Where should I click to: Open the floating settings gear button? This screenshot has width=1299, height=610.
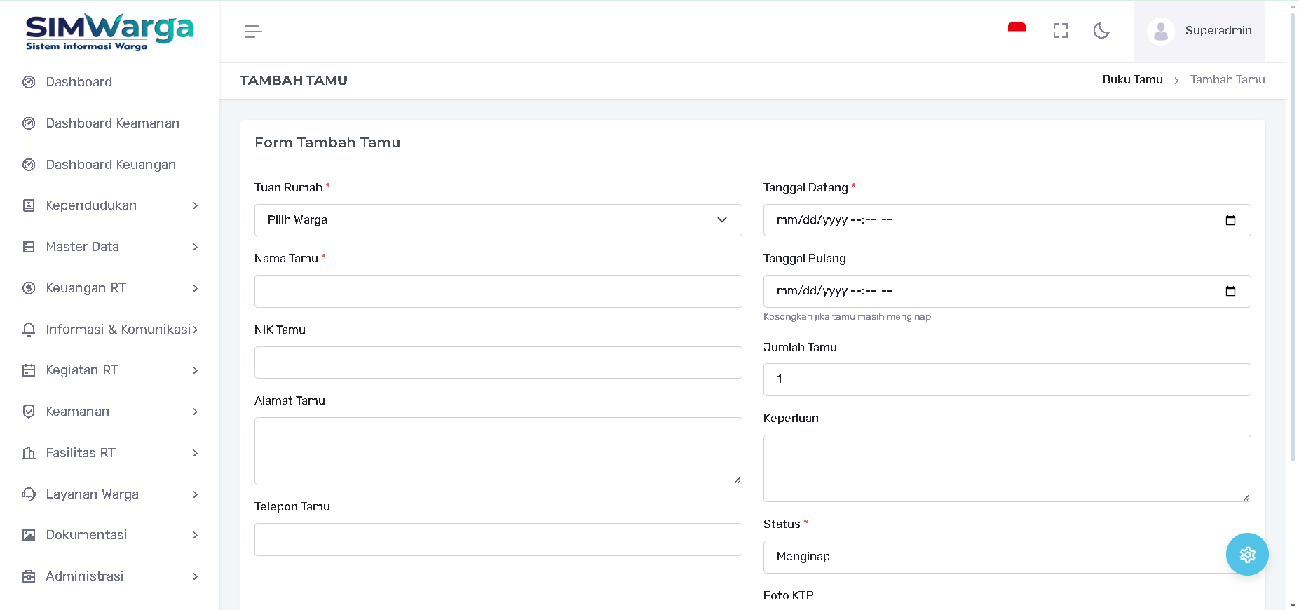[x=1246, y=555]
